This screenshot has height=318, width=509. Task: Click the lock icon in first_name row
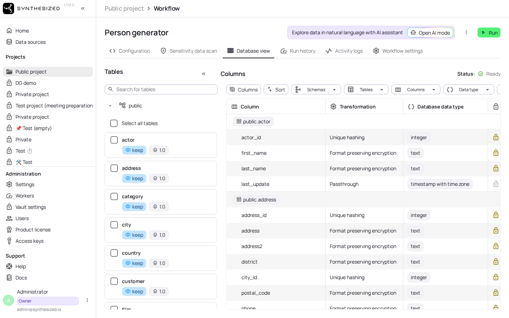496,153
